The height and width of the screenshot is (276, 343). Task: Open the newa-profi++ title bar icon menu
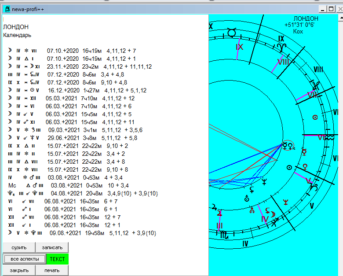pos(6,8)
